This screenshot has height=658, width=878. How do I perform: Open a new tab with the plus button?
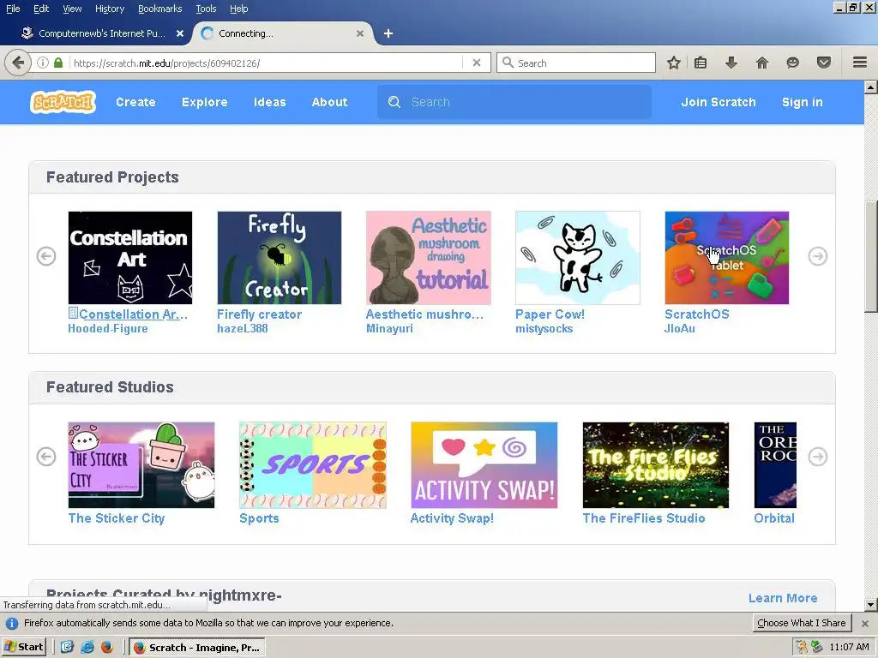pyautogui.click(x=388, y=33)
